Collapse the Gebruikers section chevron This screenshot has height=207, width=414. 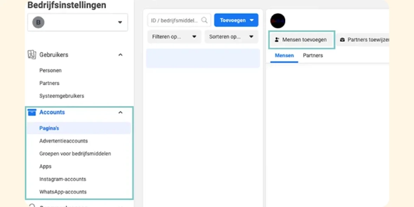click(120, 55)
